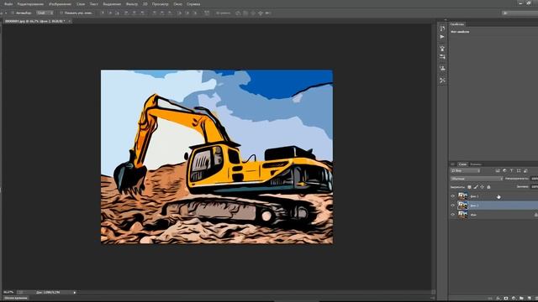
Task: Open the stamp-shaped Clone Source dock icon
Action: coord(442,68)
